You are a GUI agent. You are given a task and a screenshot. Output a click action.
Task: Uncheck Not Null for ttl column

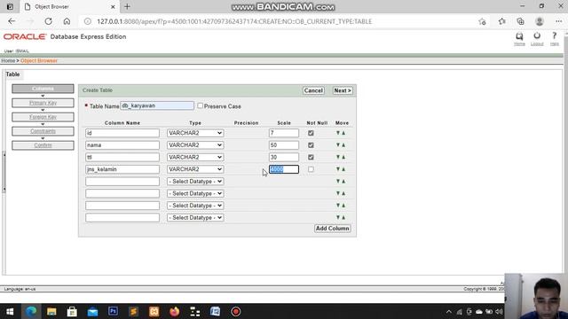coord(311,158)
